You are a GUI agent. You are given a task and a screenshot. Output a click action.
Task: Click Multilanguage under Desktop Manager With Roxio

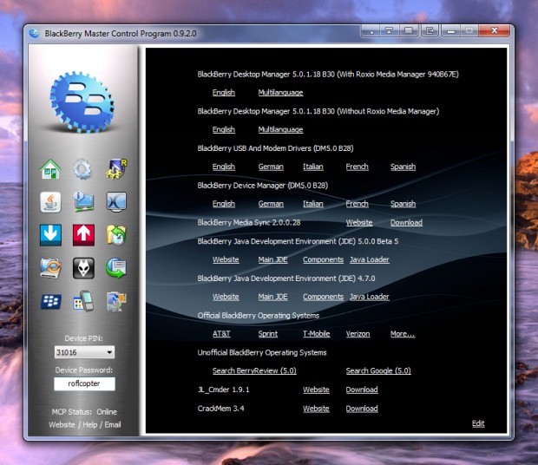point(280,93)
